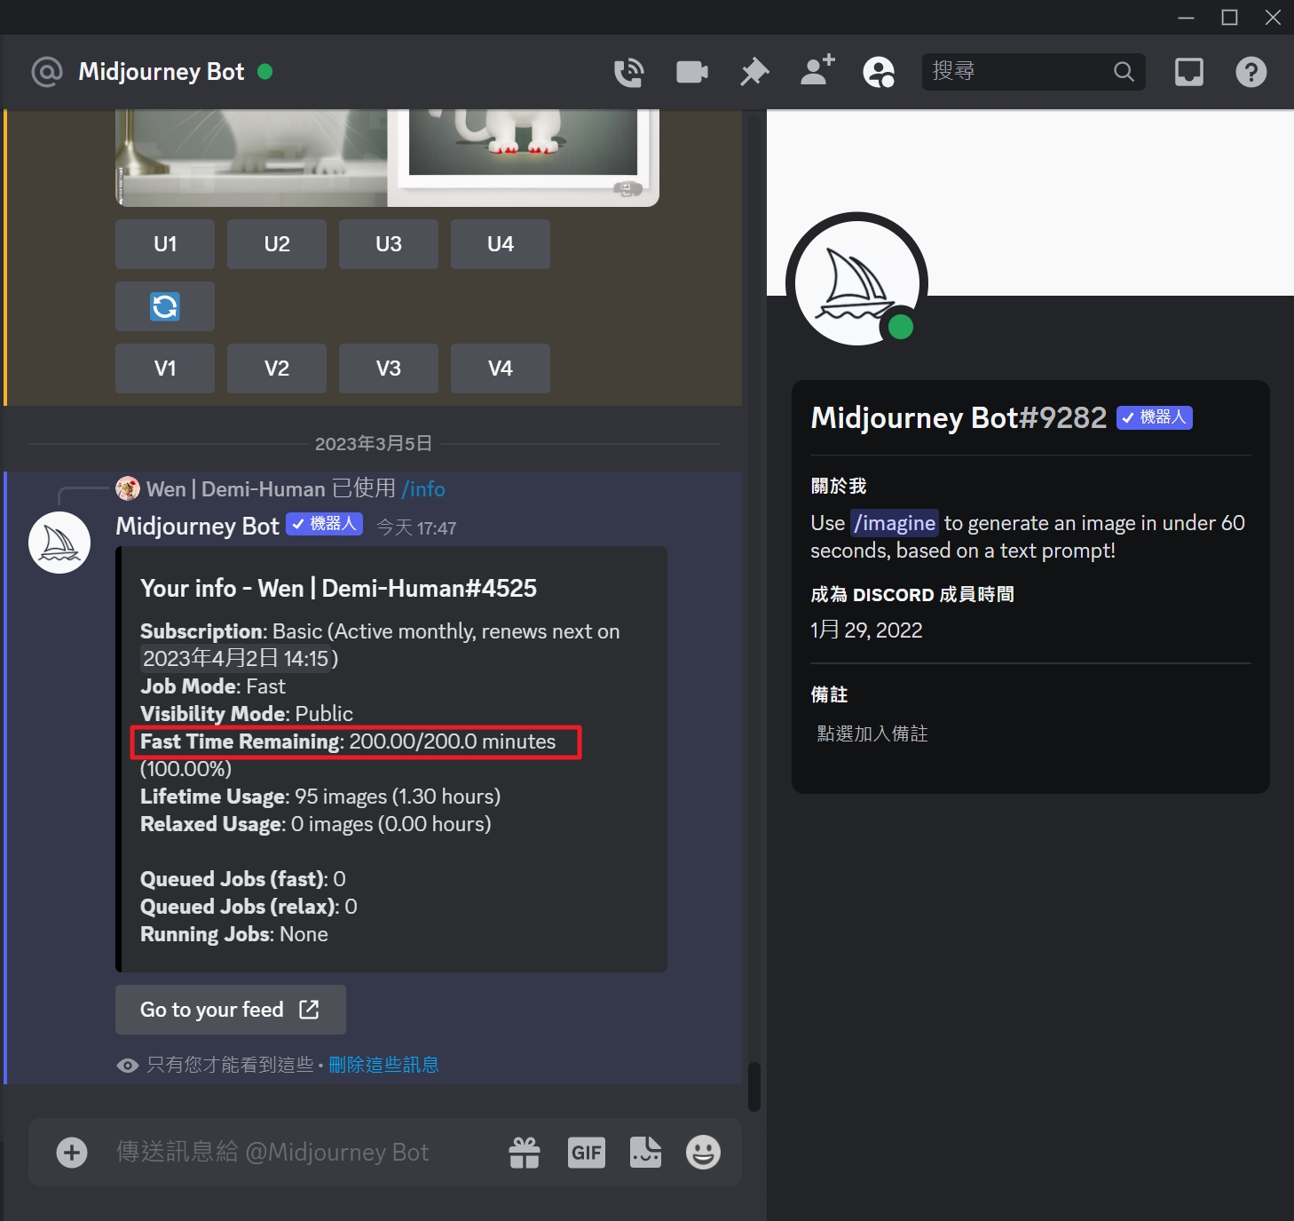Make variations with V3 button
Image resolution: width=1294 pixels, height=1221 pixels.
click(389, 369)
